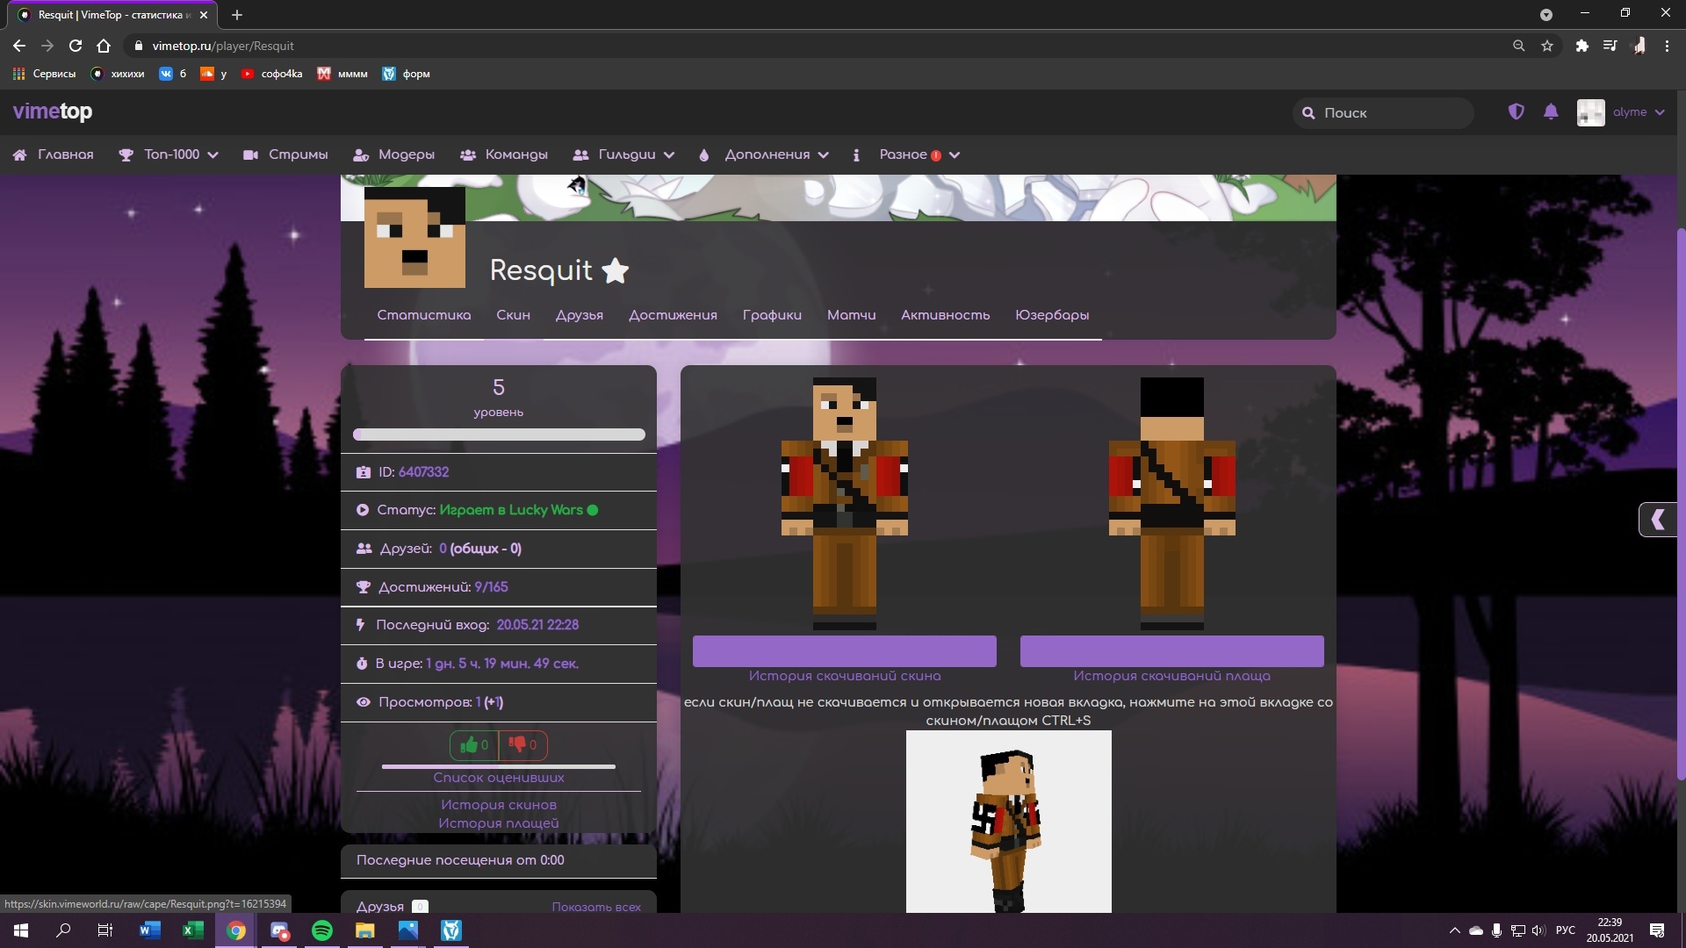Open the форм bookmark
The width and height of the screenshot is (1686, 948).
click(406, 74)
